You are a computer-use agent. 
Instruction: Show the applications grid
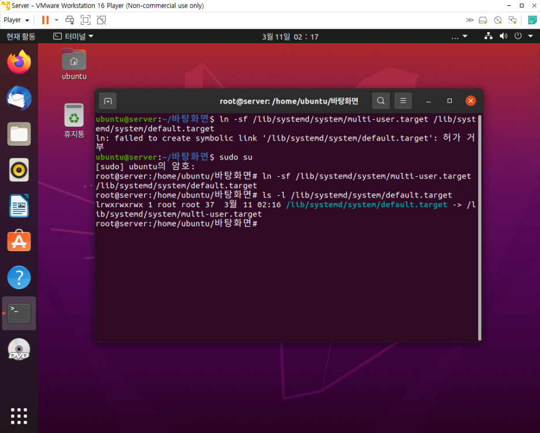pos(19,416)
